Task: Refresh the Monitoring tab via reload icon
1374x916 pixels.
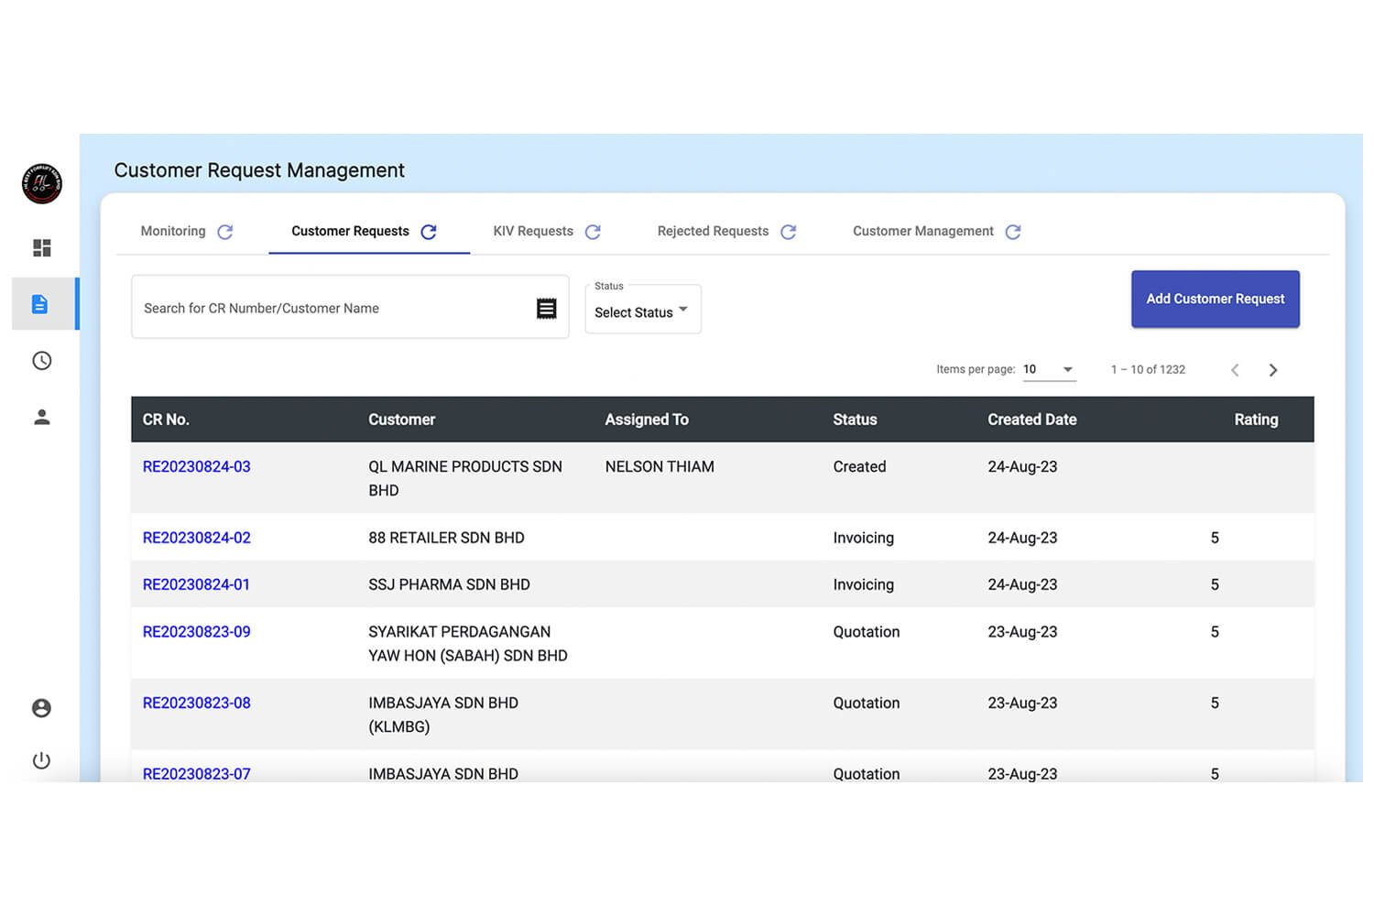Action: pyautogui.click(x=225, y=232)
